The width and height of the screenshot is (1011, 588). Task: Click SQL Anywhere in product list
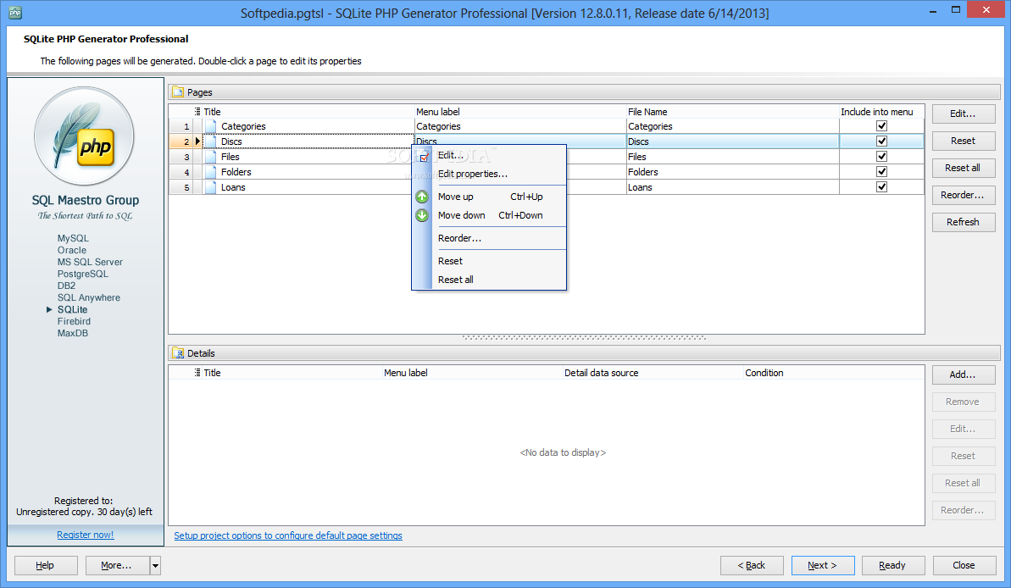tap(88, 298)
